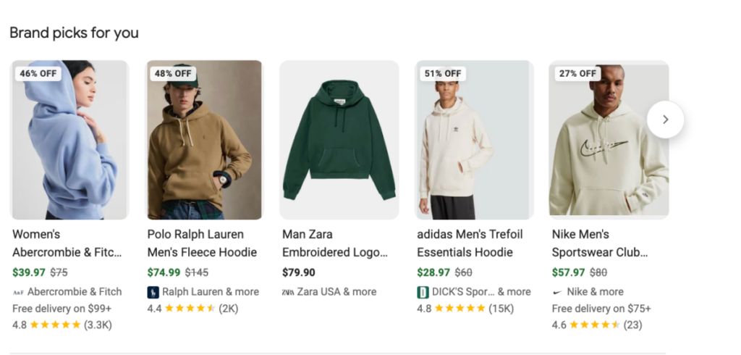
Task: Click the Nike swoosh seller icon
Action: pos(558,292)
